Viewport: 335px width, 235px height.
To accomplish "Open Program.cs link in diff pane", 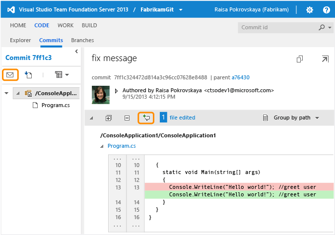I will (x=122, y=146).
